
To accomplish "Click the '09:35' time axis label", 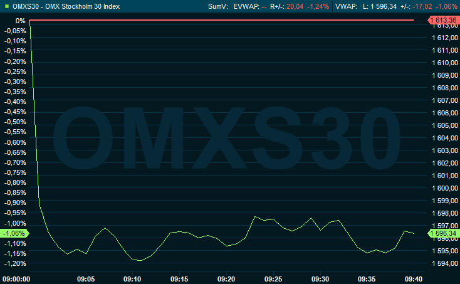I will [x=367, y=279].
